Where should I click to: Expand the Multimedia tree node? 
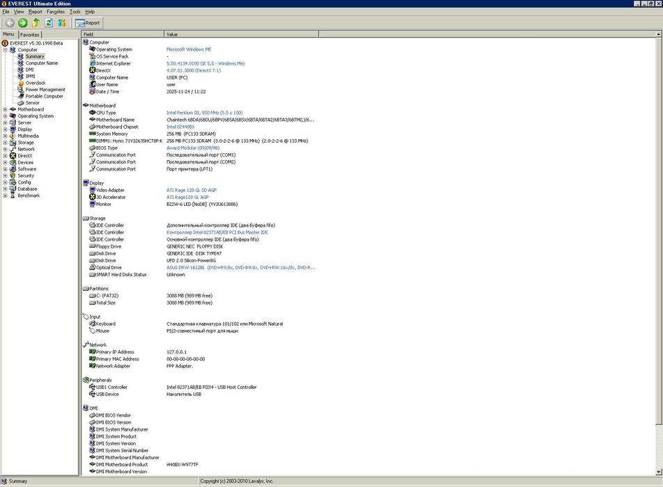coord(5,136)
